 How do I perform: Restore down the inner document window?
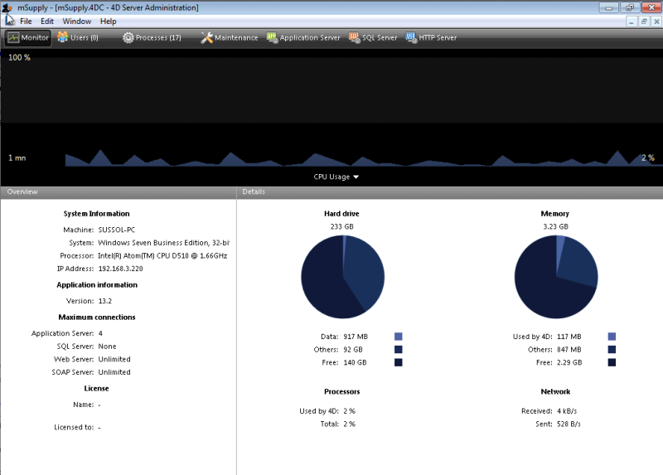tap(643, 21)
